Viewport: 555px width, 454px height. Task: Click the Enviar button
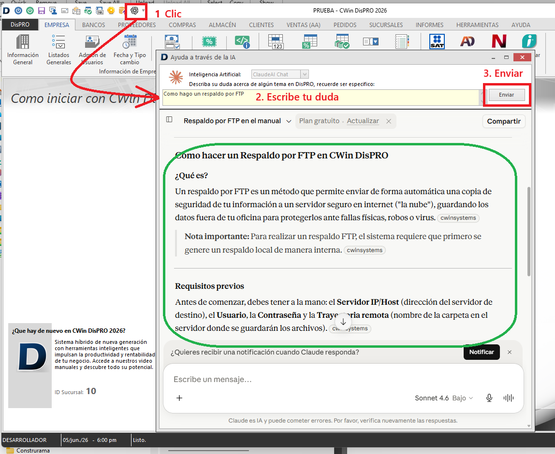507,95
